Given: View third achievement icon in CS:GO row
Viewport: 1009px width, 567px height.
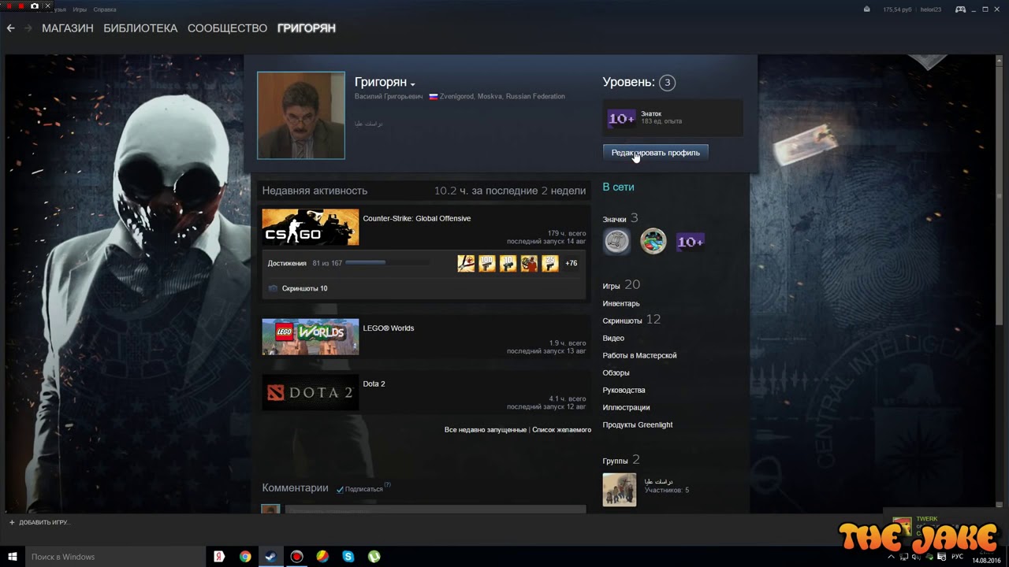Looking at the screenshot, I should 508,263.
